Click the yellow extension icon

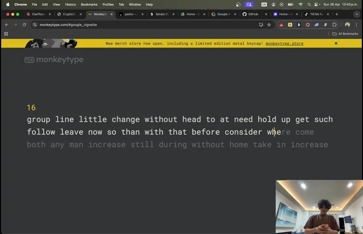click(290, 25)
